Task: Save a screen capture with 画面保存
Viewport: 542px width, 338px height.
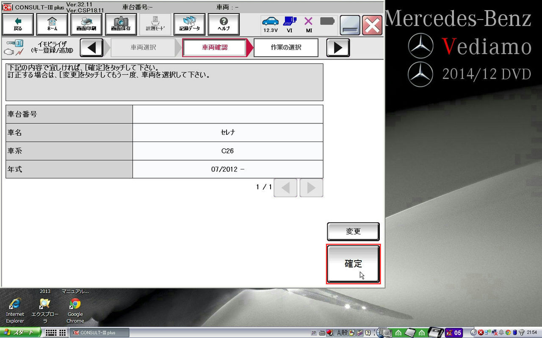Action: point(121,25)
